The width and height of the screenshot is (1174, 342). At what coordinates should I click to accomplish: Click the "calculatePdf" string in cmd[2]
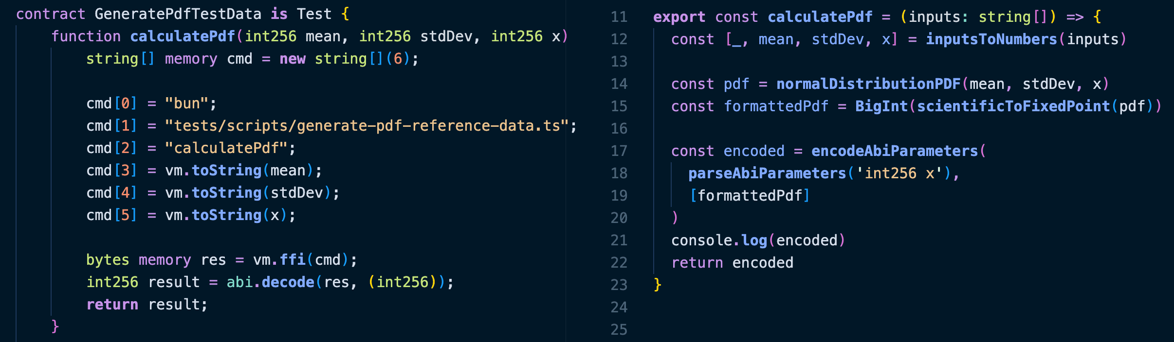coord(226,148)
